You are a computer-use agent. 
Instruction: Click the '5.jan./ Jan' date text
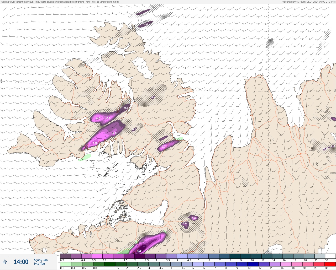[x=41, y=260]
